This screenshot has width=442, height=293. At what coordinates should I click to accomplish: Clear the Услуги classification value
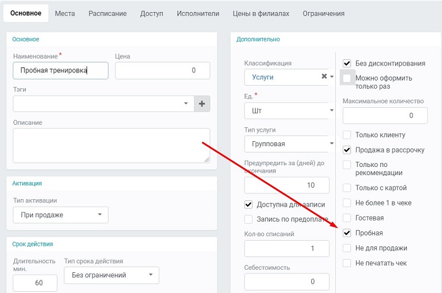point(324,76)
